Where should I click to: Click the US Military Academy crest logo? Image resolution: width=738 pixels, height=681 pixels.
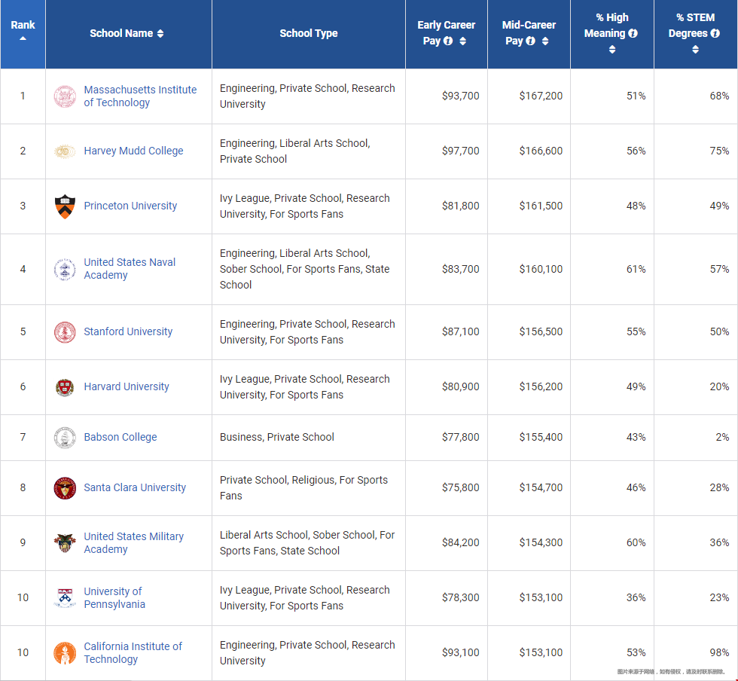tap(65, 543)
